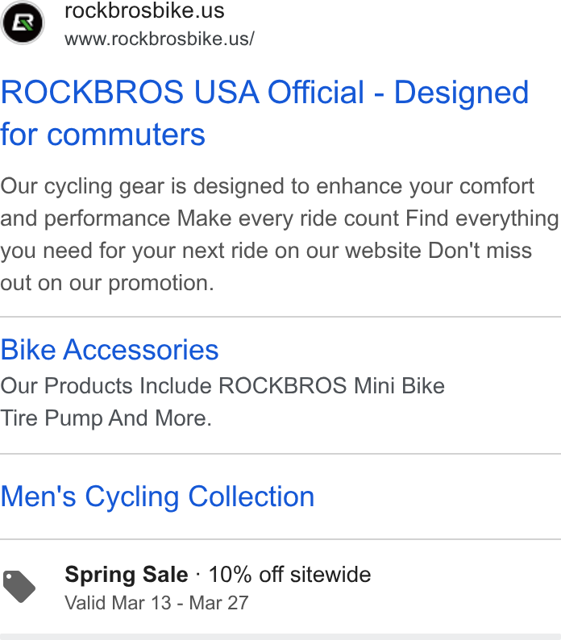The image size is (561, 640).
Task: Click the word 'Collection' in the Men's Cycling link
Action: click(251, 497)
